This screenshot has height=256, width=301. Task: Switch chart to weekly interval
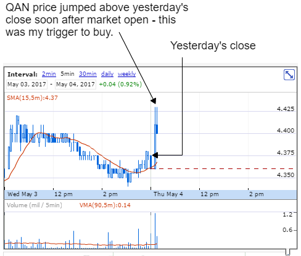pos(126,74)
